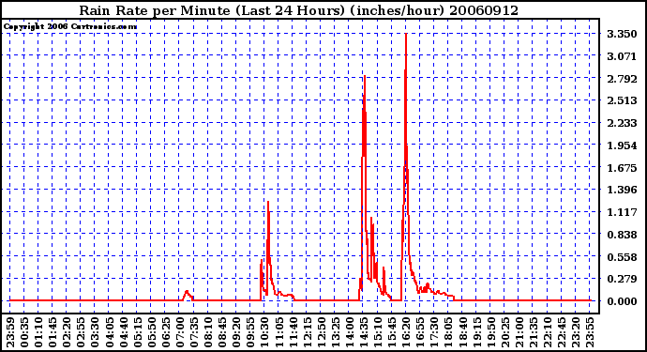Click the 00:35 time label
The width and height of the screenshot is (647, 352).
(x=24, y=332)
